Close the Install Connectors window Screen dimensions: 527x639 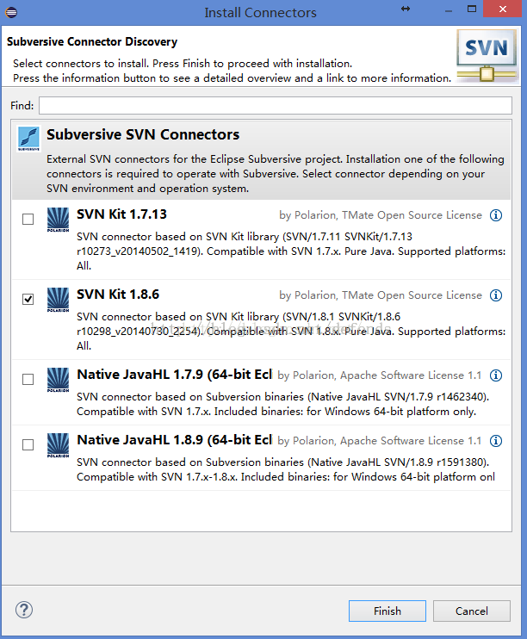(x=503, y=9)
